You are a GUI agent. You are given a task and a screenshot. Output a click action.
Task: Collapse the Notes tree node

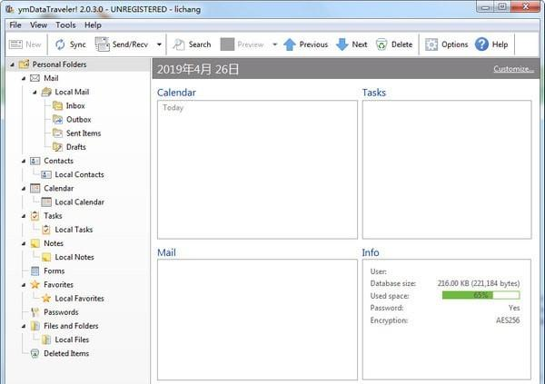[x=24, y=243]
